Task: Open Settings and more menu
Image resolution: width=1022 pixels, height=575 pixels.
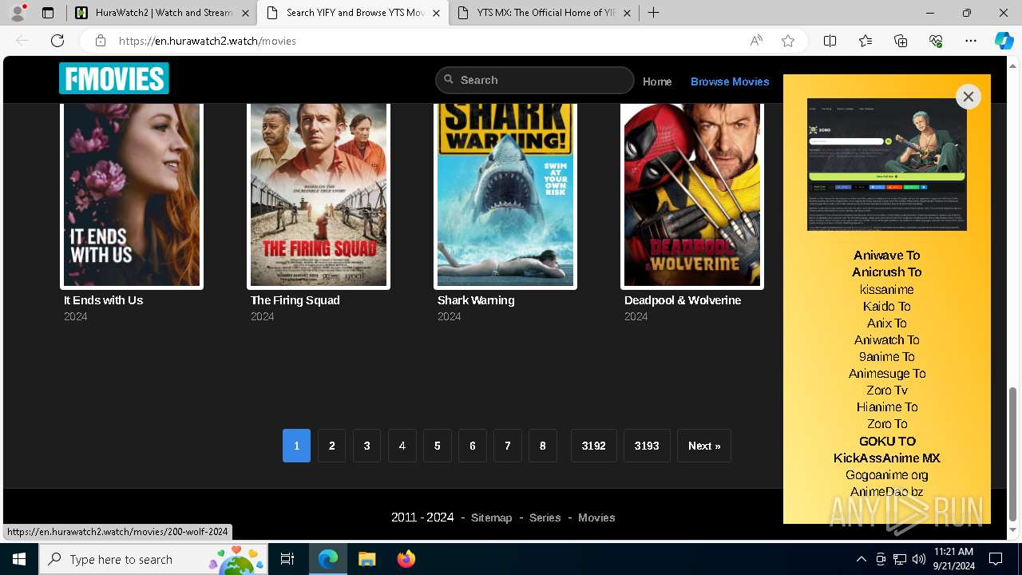Action: 971,41
